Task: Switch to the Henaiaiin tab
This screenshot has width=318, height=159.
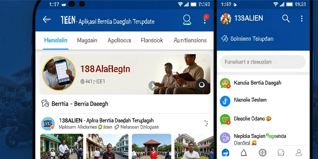Action: point(56,40)
